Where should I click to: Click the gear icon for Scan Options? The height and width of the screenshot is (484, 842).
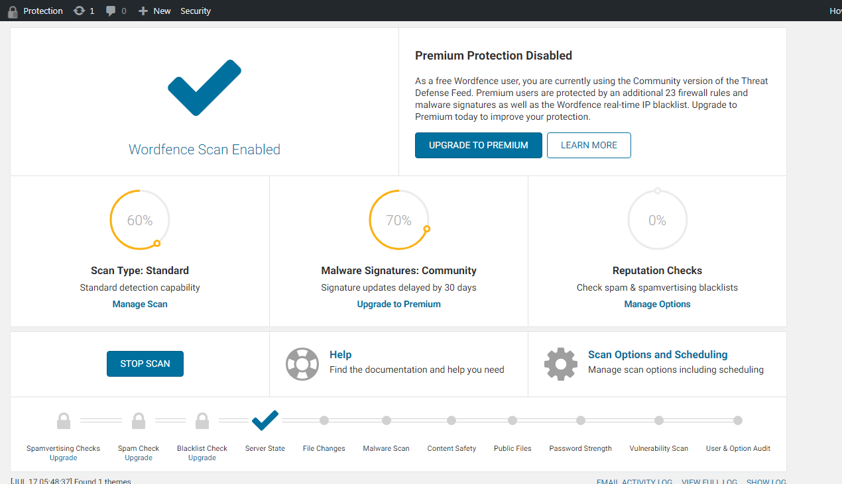[x=561, y=363]
